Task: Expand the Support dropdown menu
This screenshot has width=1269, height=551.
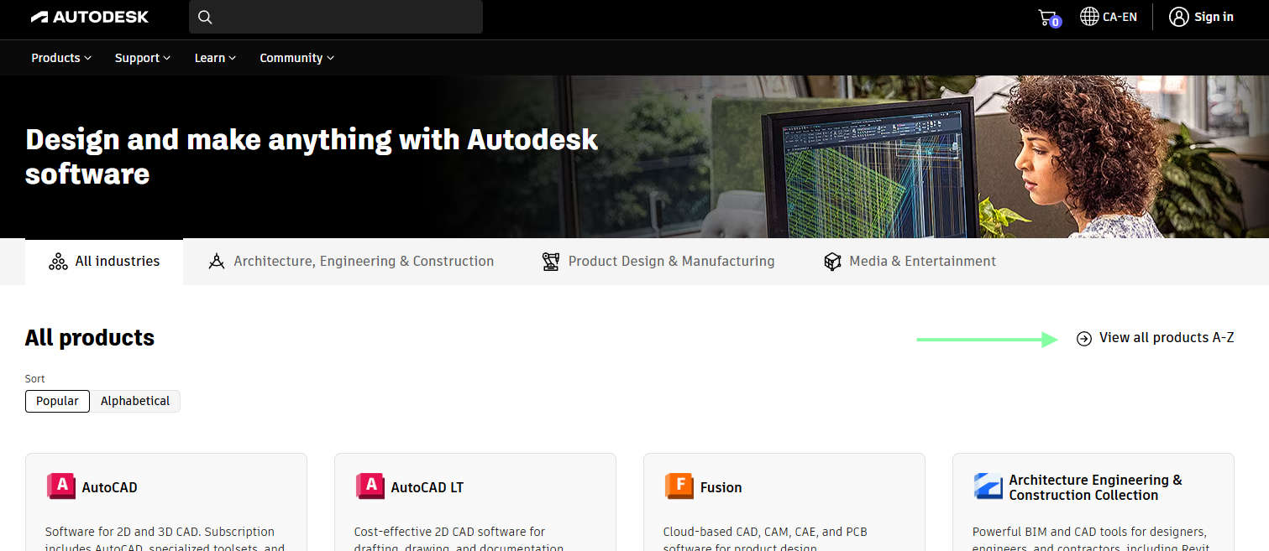Action: tap(143, 58)
